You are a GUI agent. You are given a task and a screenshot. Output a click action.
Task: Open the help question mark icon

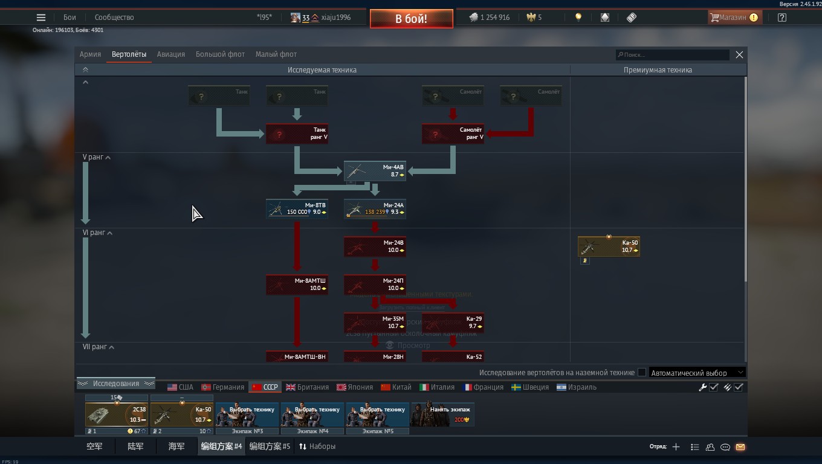(x=782, y=18)
